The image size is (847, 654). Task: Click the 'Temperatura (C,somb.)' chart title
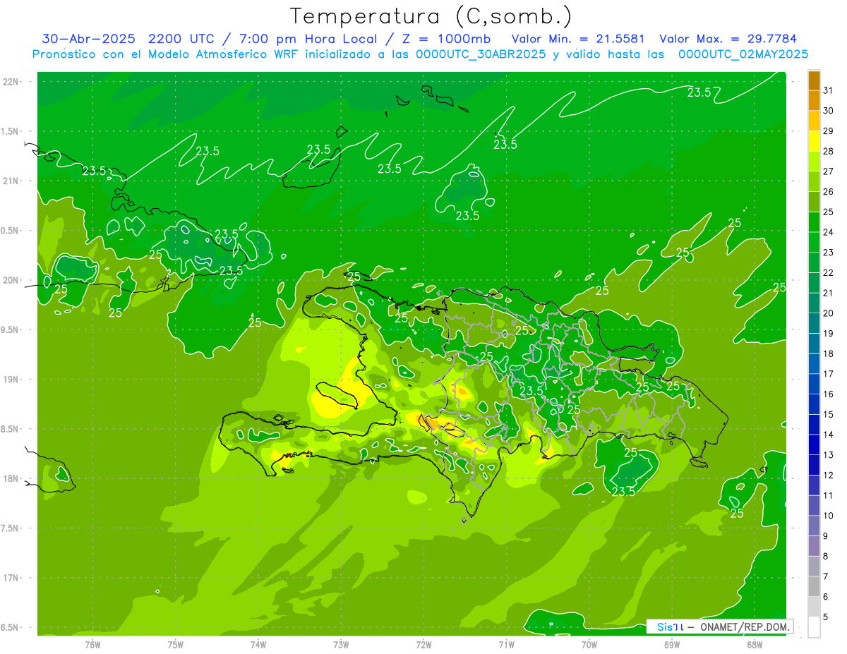[x=431, y=16]
